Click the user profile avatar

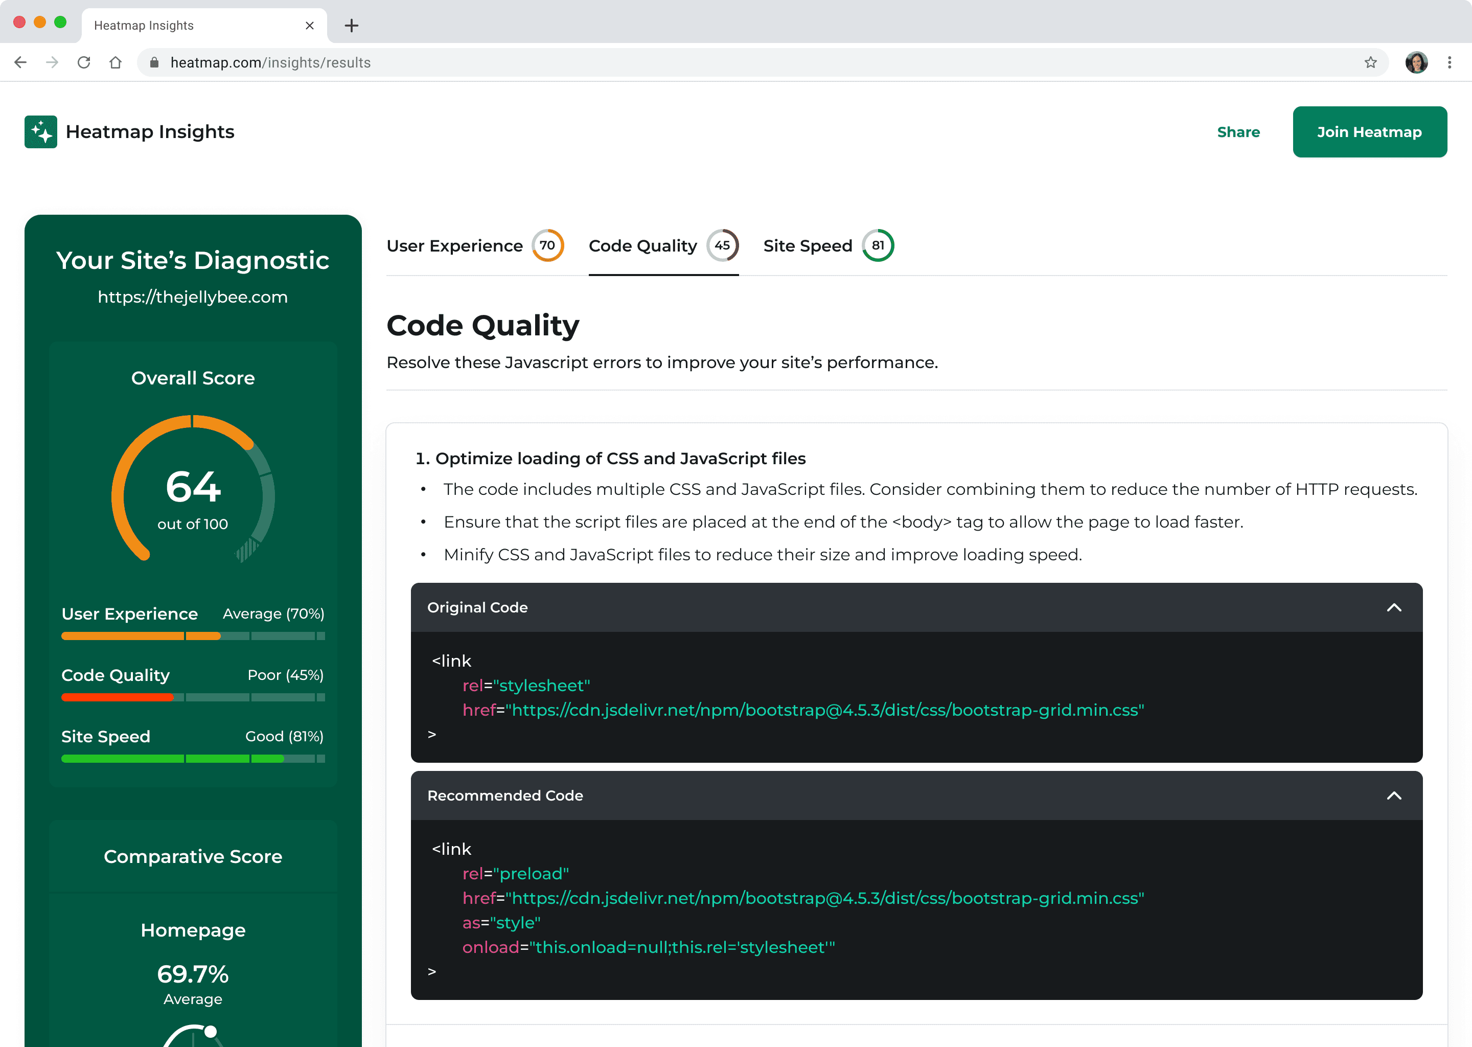[1416, 62]
